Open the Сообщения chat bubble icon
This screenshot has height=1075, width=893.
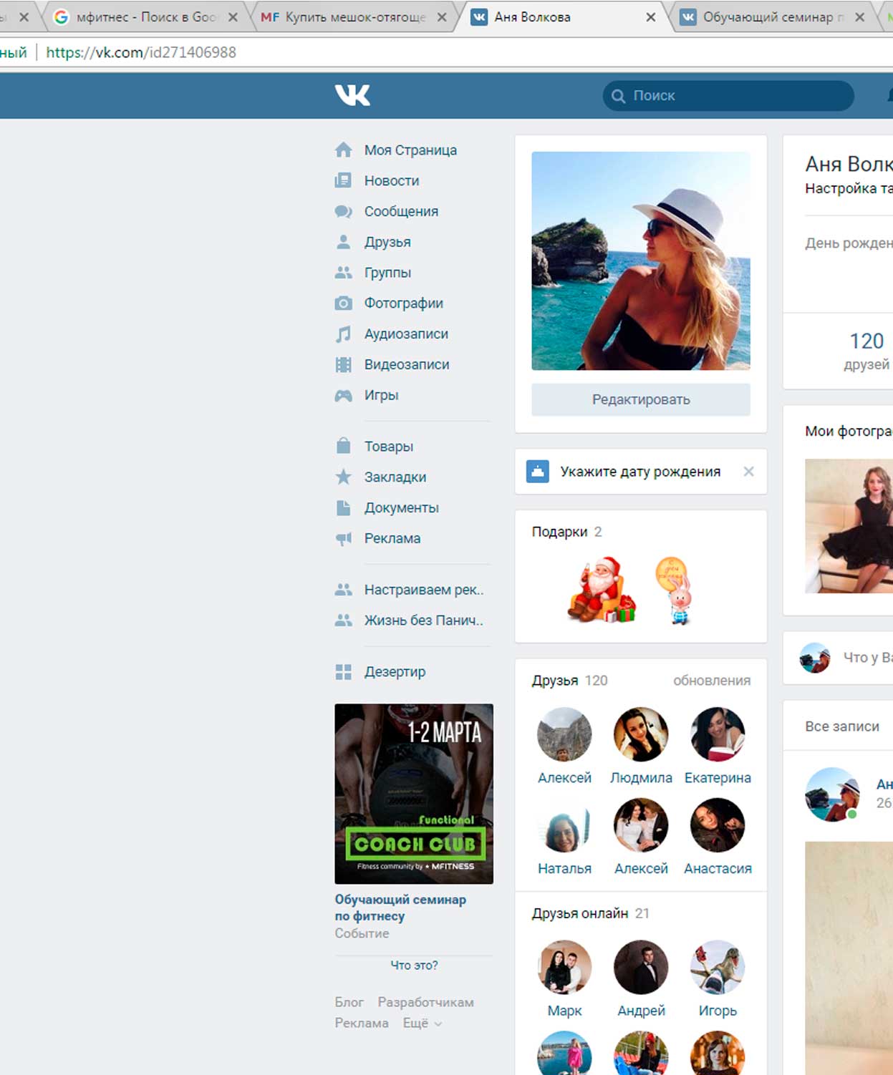click(x=344, y=211)
